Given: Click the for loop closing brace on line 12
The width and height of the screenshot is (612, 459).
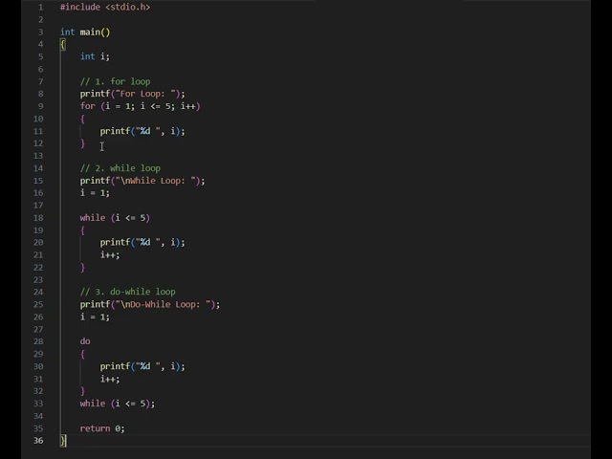Looking at the screenshot, I should click(x=83, y=143).
